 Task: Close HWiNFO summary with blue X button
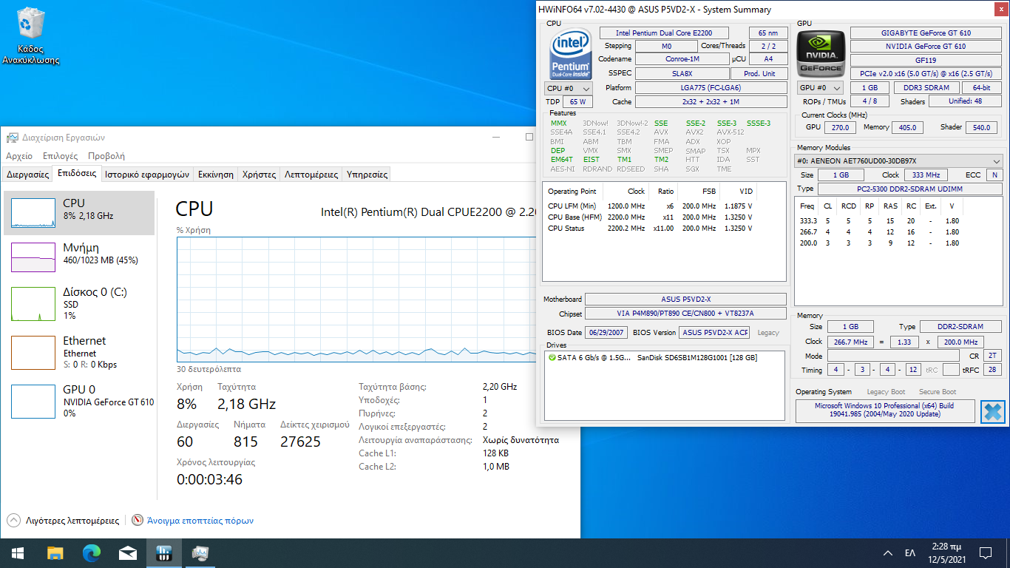pyautogui.click(x=992, y=411)
